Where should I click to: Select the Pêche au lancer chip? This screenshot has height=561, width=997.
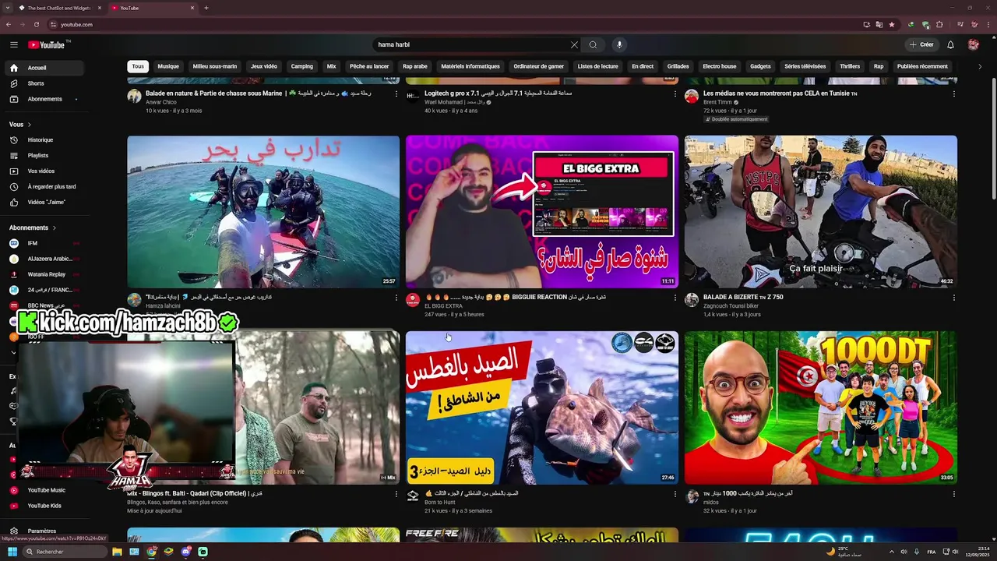tap(369, 66)
